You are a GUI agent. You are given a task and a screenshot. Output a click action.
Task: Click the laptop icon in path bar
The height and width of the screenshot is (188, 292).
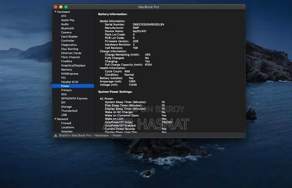(55, 135)
